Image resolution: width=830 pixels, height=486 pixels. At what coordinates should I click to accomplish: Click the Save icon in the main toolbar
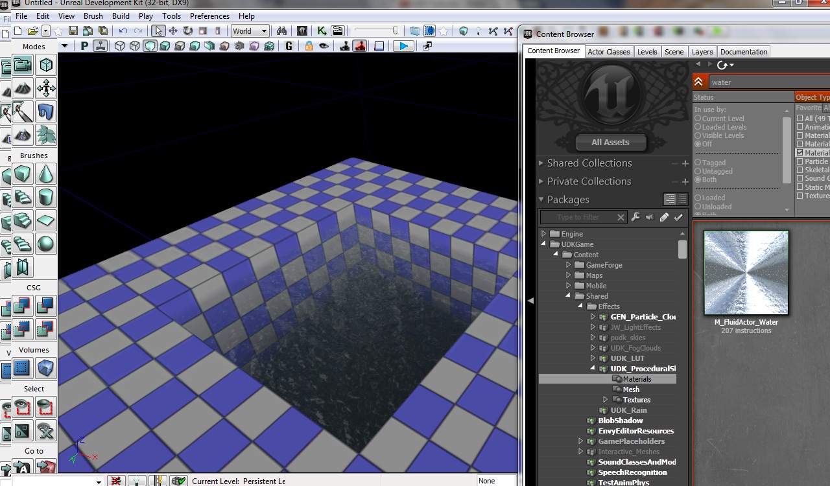tap(73, 30)
